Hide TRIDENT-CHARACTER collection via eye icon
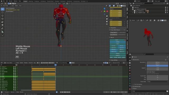 [167, 9]
